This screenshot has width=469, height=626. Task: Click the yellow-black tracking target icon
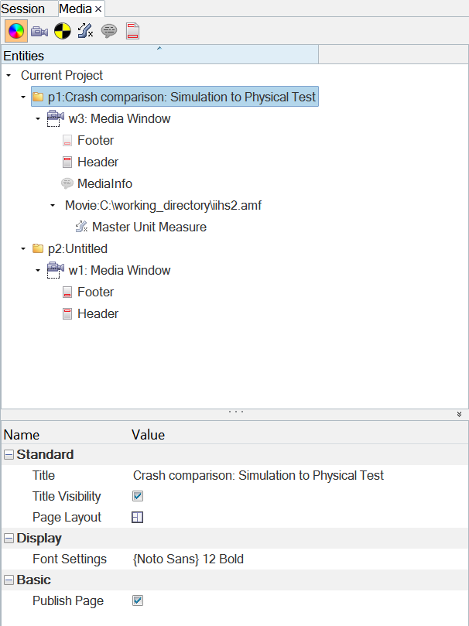[63, 32]
